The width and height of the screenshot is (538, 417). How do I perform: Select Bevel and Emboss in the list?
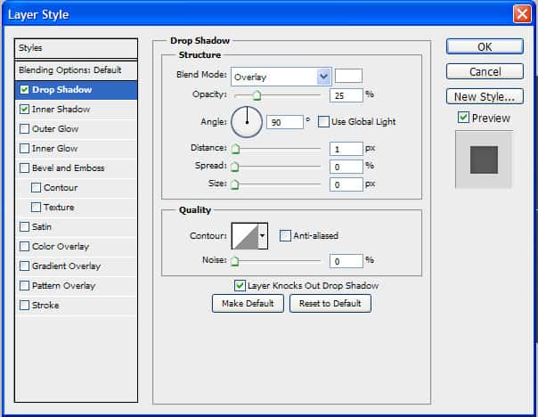(68, 168)
